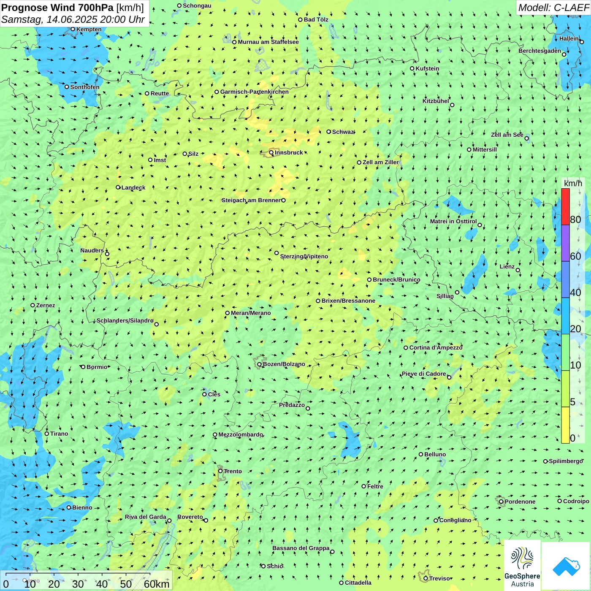Click the purple 60 km/h legend band
The width and height of the screenshot is (591, 591).
click(565, 243)
